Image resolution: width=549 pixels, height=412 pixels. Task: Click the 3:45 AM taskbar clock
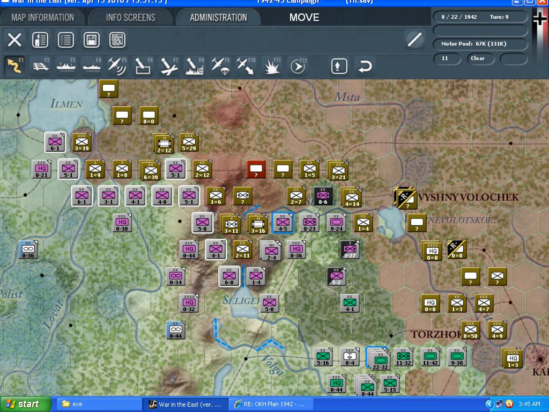[x=529, y=404]
